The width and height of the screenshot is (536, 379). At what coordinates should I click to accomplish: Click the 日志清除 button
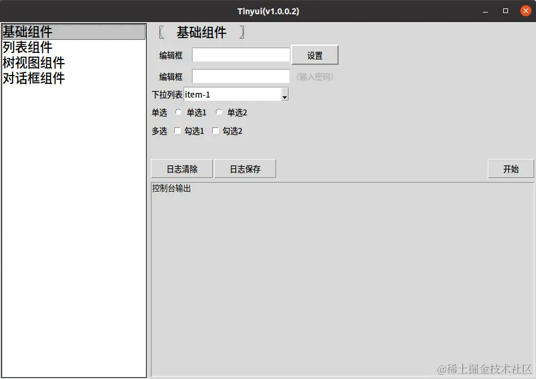[182, 169]
